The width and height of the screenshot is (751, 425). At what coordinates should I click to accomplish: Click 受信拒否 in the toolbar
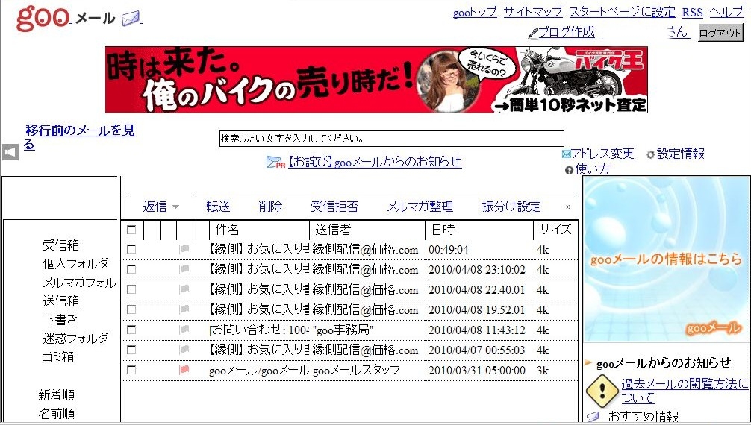[334, 207]
